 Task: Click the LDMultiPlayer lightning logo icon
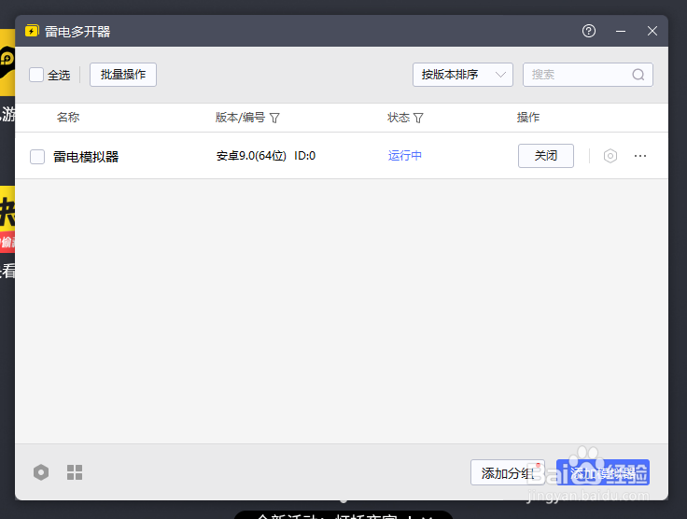(32, 31)
